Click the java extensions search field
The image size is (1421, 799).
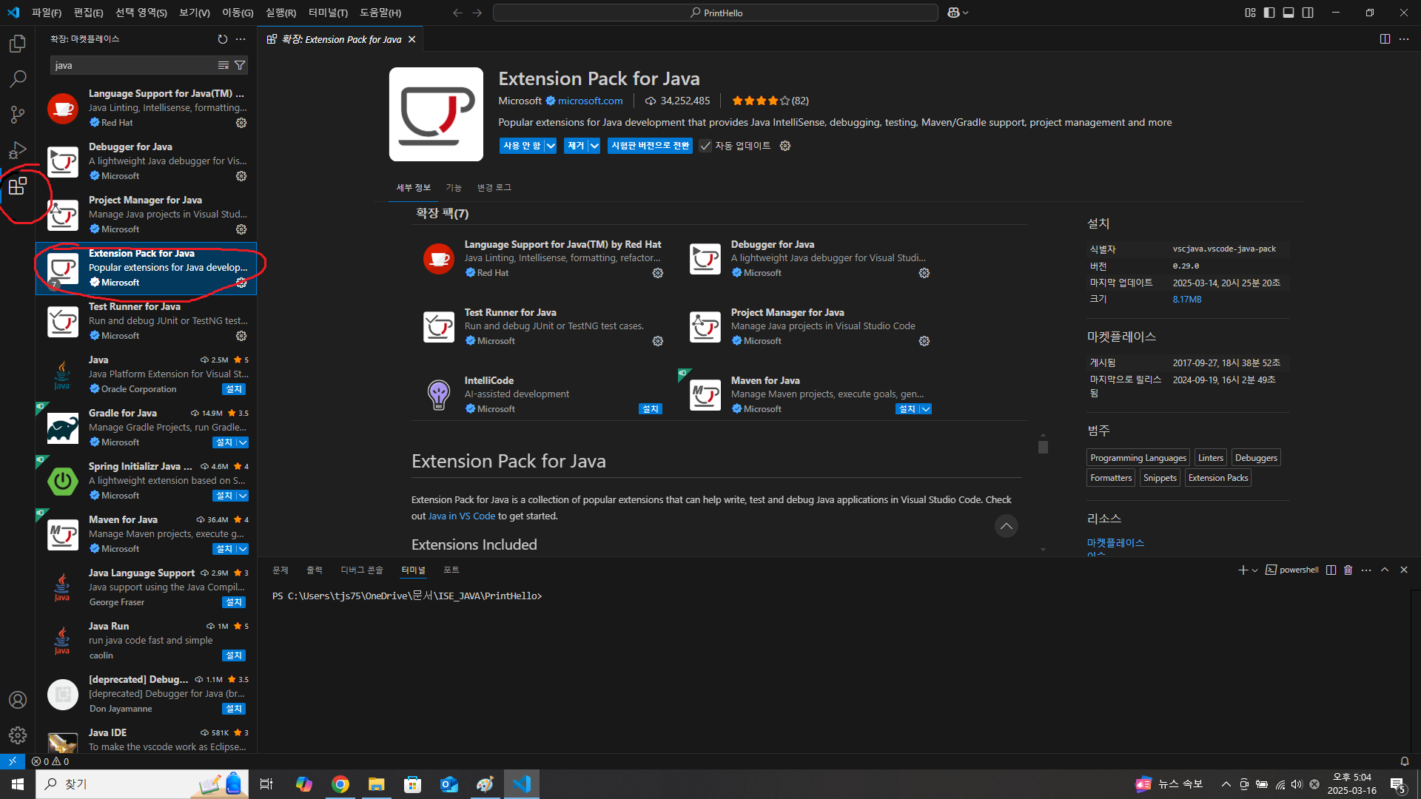coord(133,65)
